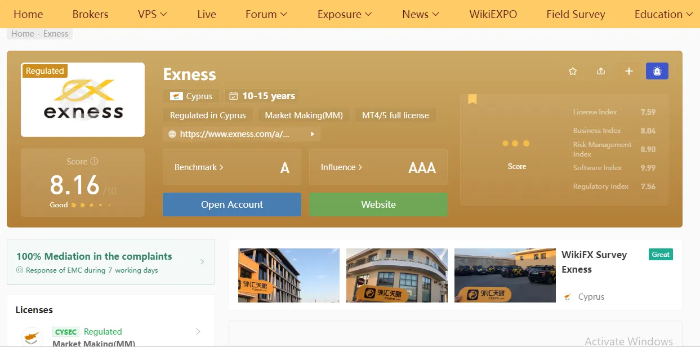Open the Brokers menu item
700x347 pixels.
(x=91, y=14)
